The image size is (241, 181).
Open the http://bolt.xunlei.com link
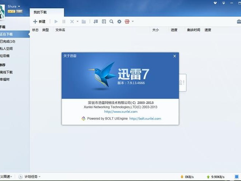tap(145, 119)
